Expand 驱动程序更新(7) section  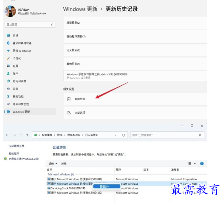pyautogui.click(x=135, y=37)
